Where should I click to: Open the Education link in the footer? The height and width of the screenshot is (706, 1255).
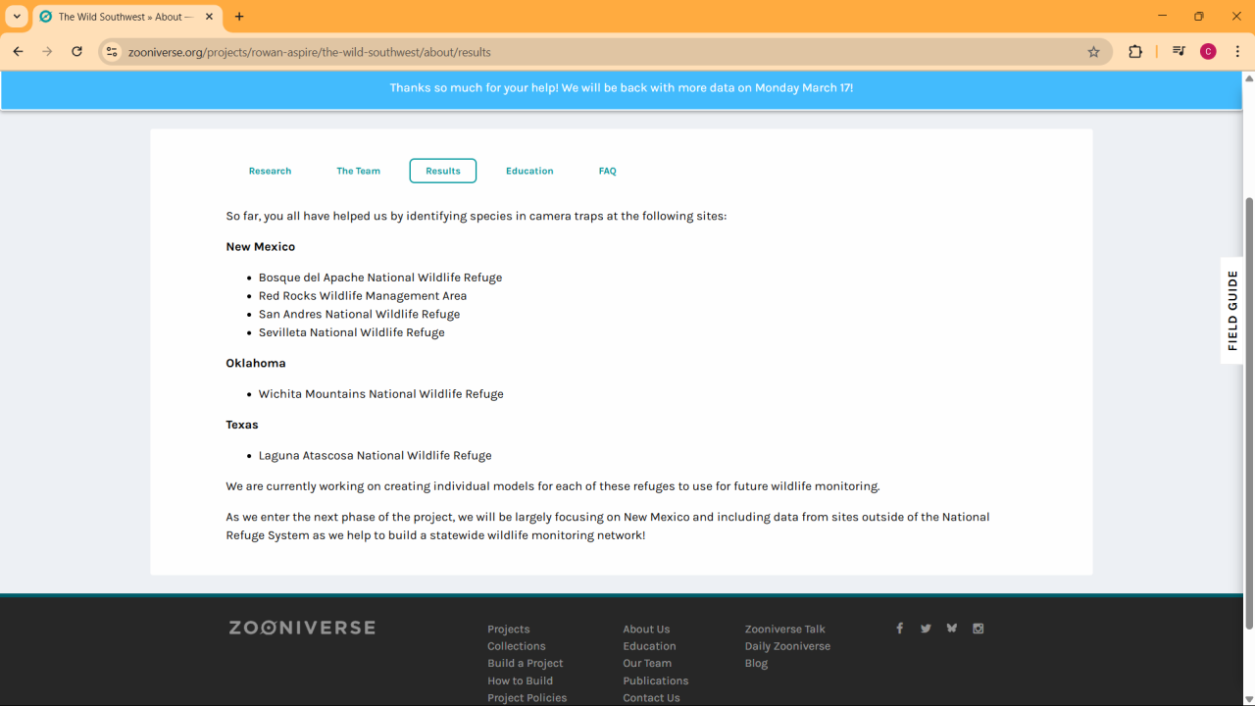coord(649,646)
